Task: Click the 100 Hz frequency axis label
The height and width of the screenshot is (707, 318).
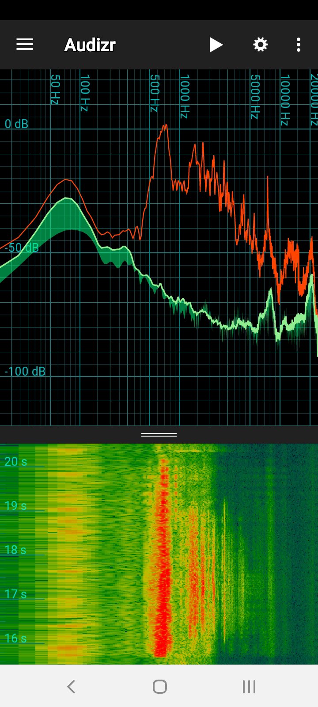Action: click(x=85, y=93)
